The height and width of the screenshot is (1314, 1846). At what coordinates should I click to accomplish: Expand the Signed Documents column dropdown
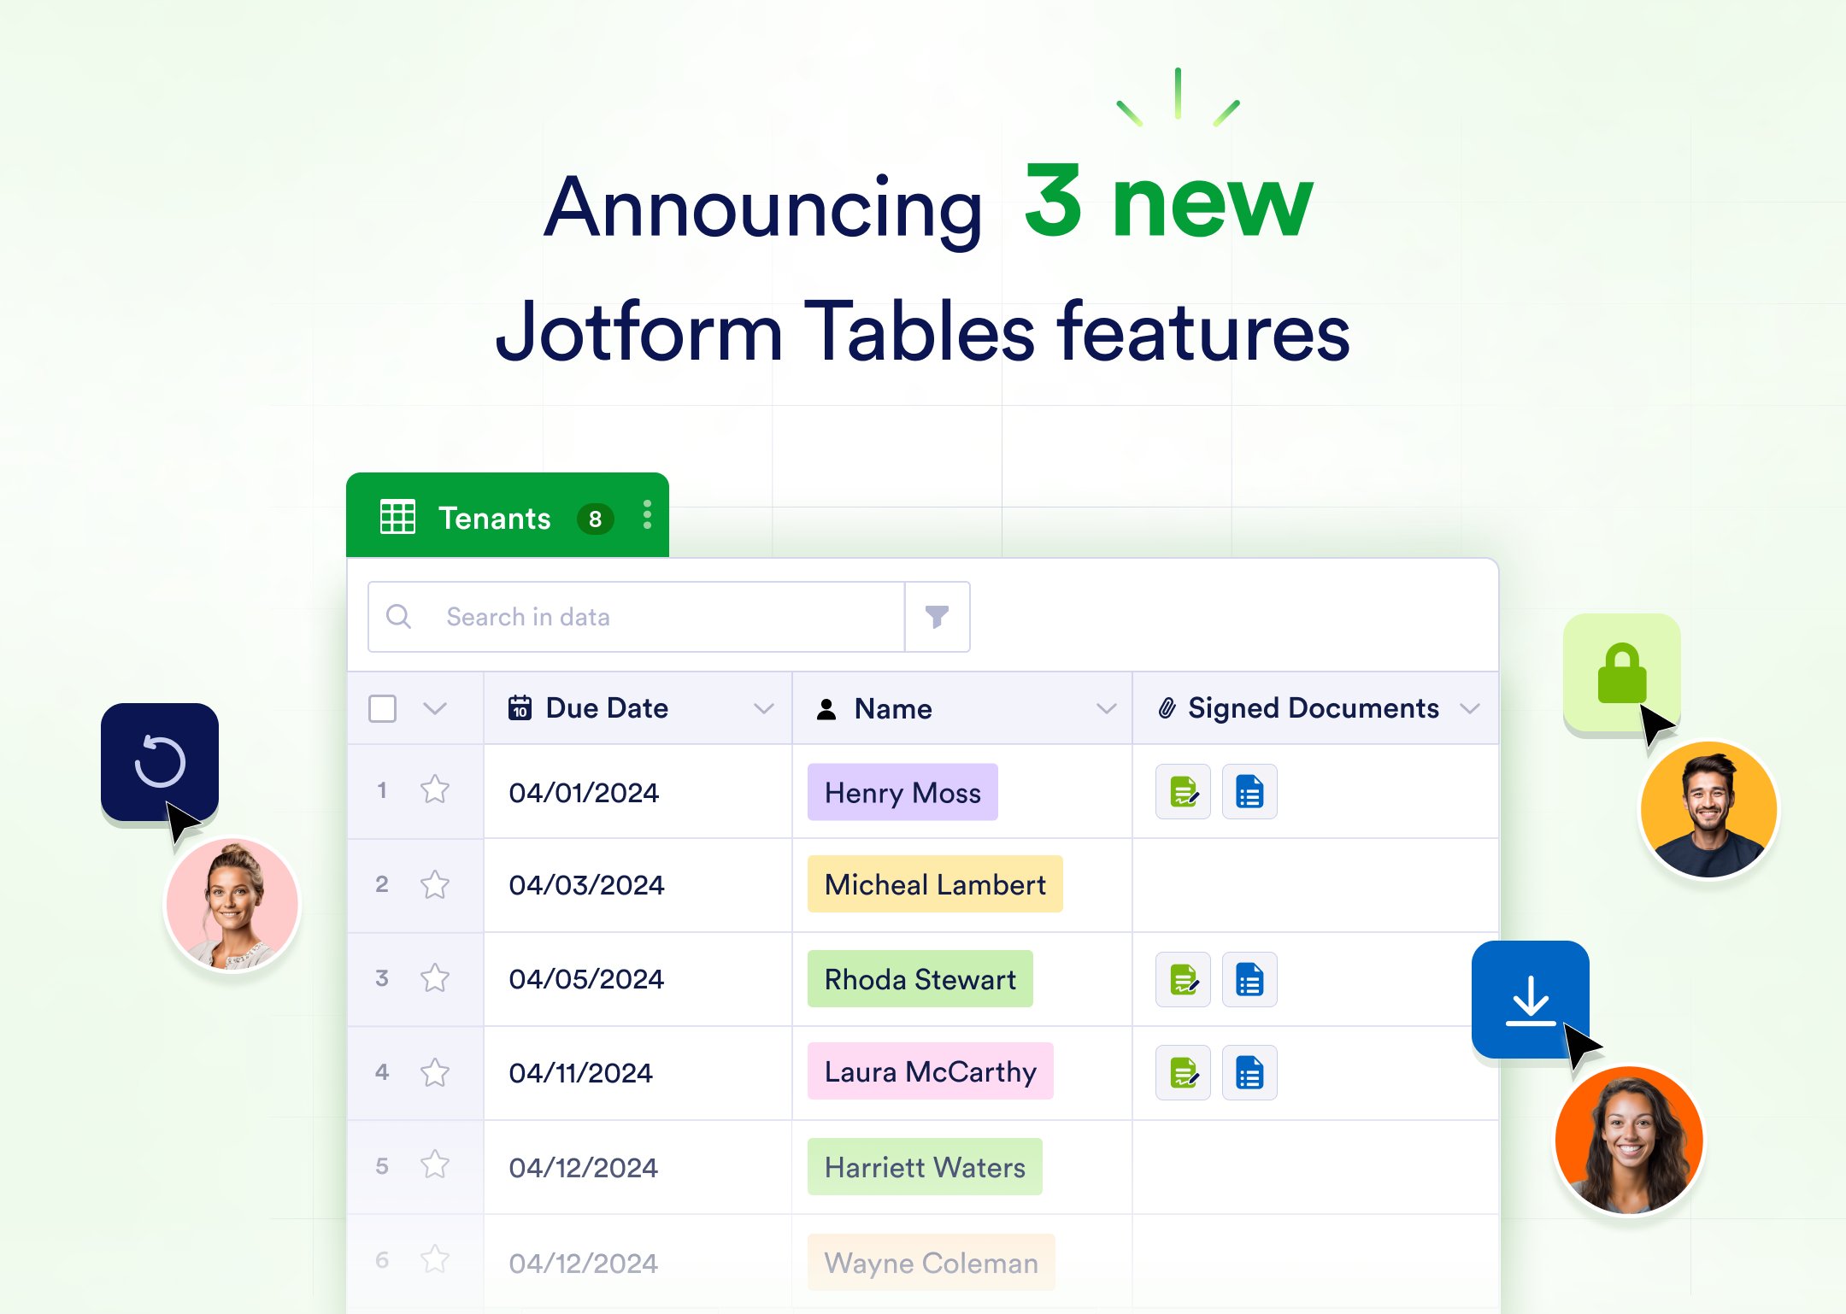pos(1469,708)
